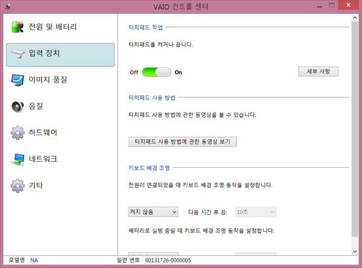Image resolution: width=362 pixels, height=268 pixels.
Task: Click the scrollbar down arrow
Action: click(x=355, y=251)
